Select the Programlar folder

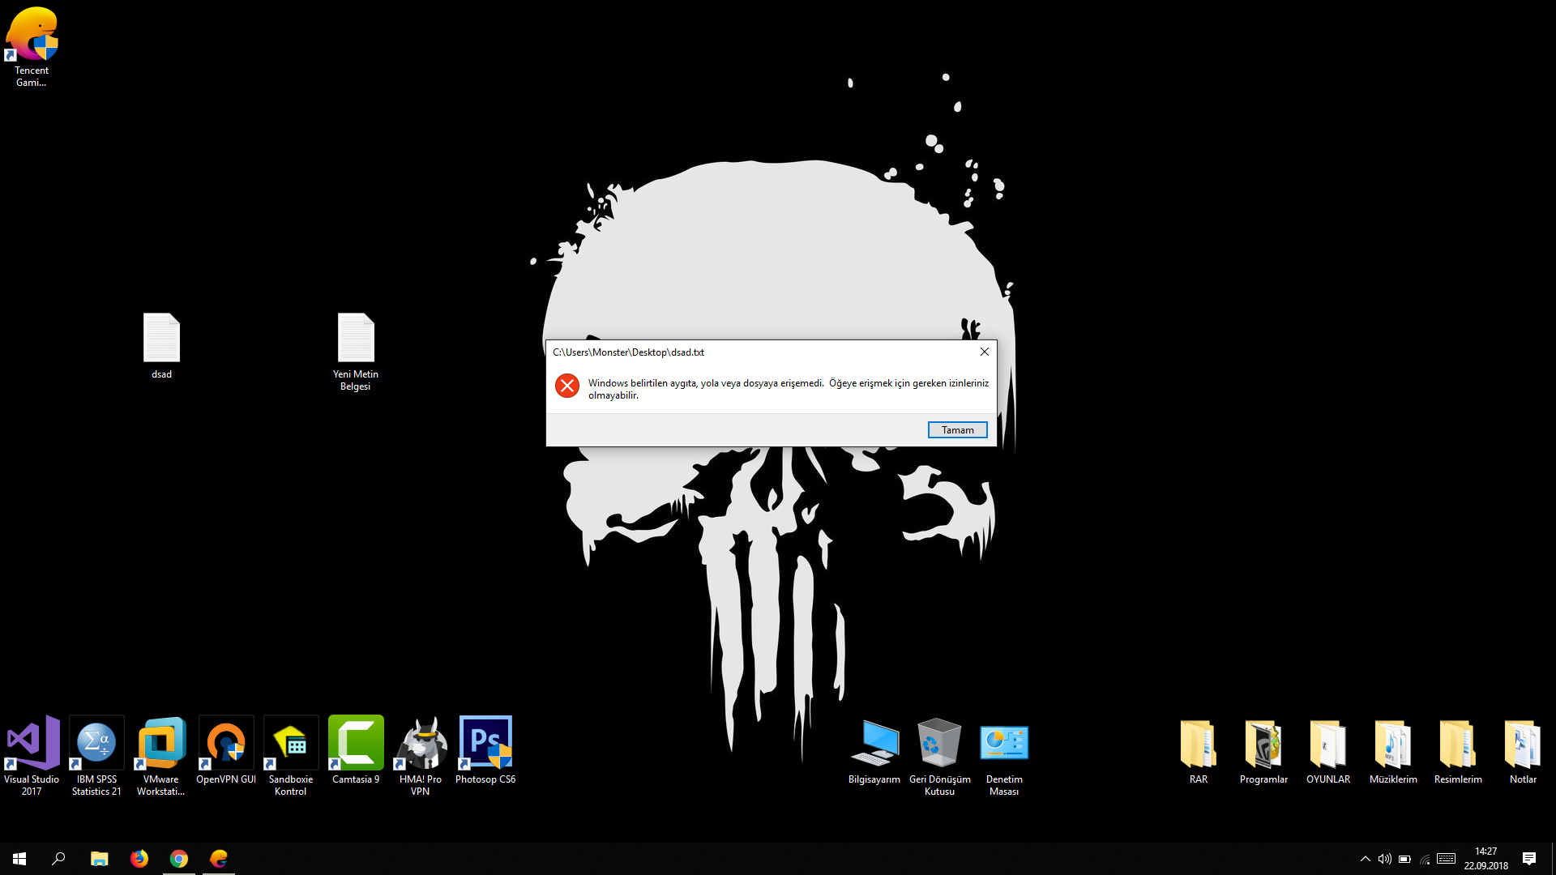point(1263,751)
